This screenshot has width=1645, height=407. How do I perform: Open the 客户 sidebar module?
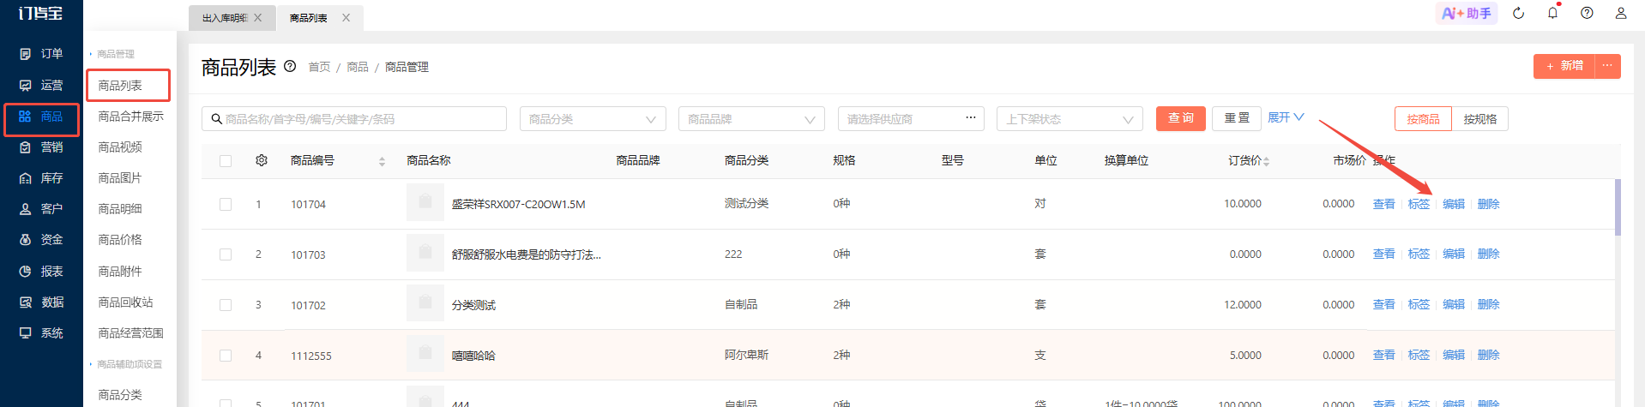[41, 209]
